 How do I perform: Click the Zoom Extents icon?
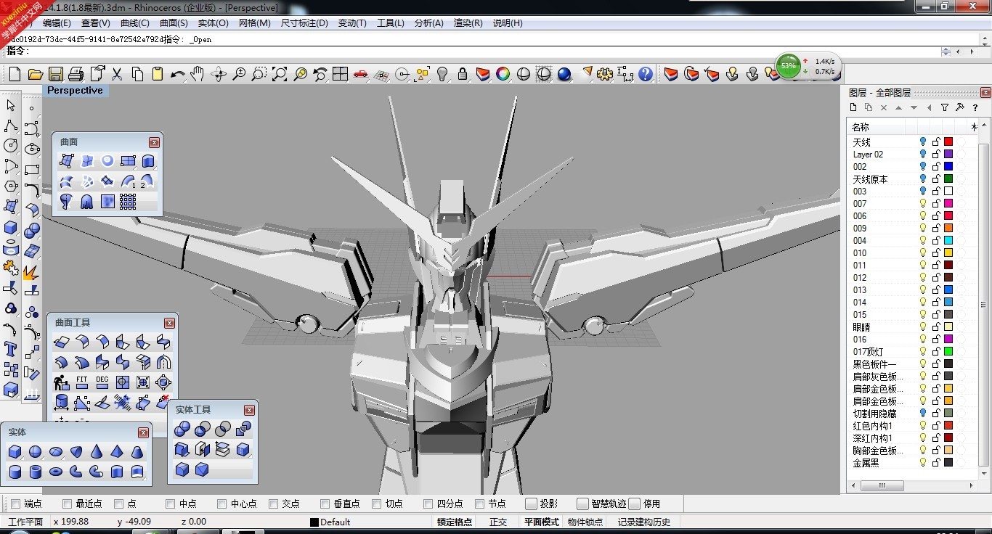pos(280,74)
